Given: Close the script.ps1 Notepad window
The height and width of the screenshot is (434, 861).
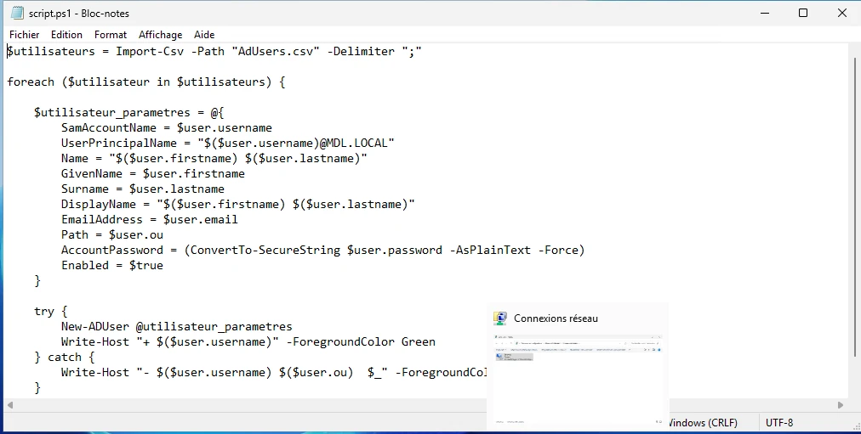Looking at the screenshot, I should (841, 13).
